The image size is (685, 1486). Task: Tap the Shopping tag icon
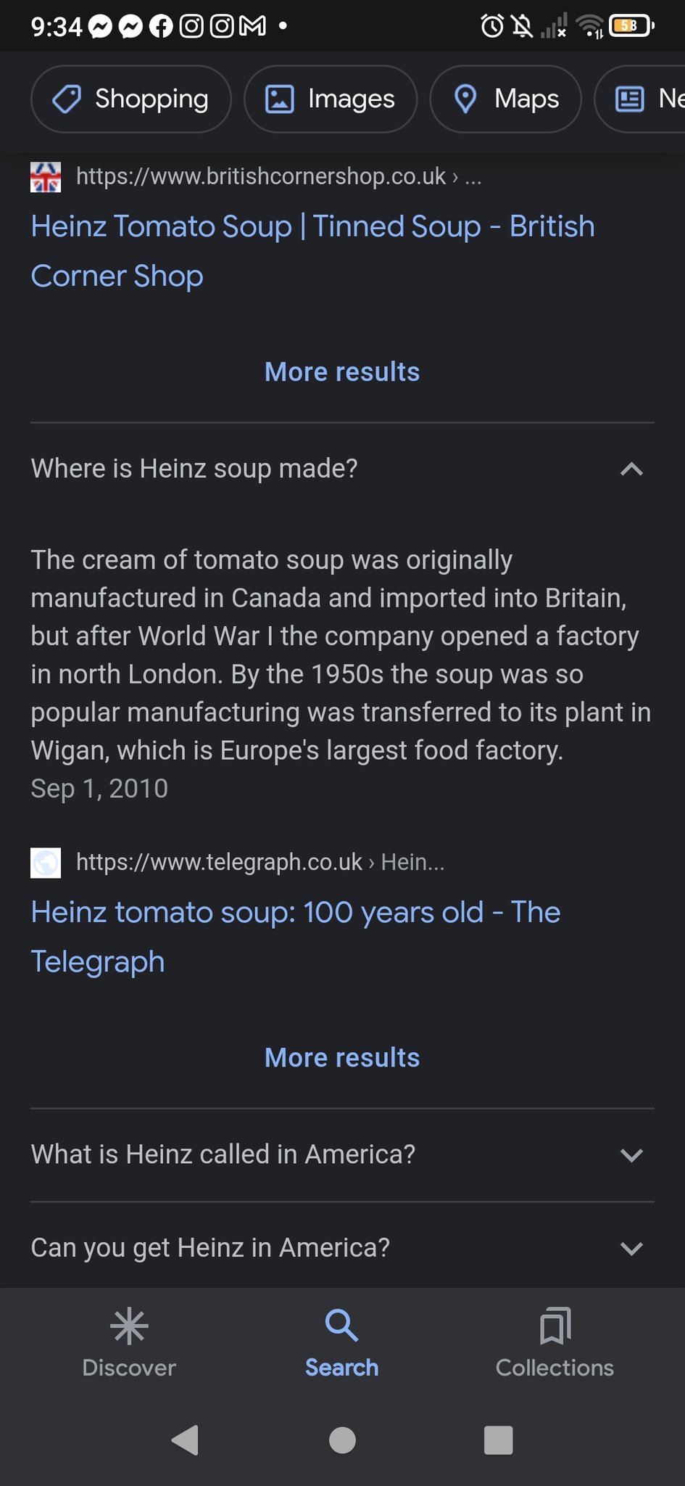click(x=67, y=99)
